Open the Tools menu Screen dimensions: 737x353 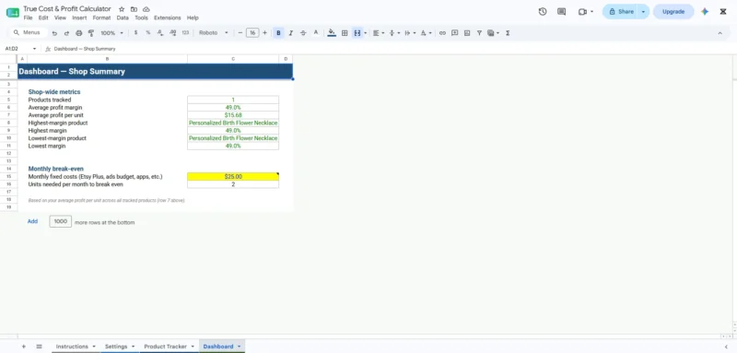point(141,18)
